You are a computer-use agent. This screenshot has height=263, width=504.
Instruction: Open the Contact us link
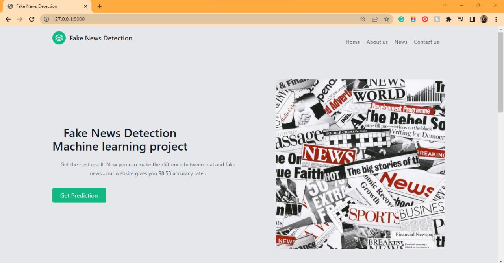[426, 42]
